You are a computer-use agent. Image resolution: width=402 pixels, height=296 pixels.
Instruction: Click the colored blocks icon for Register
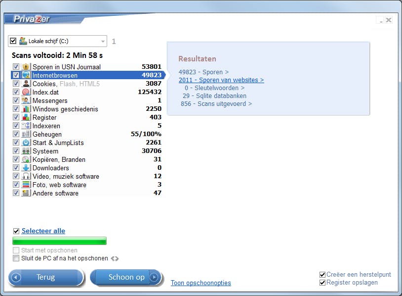pyautogui.click(x=26, y=117)
